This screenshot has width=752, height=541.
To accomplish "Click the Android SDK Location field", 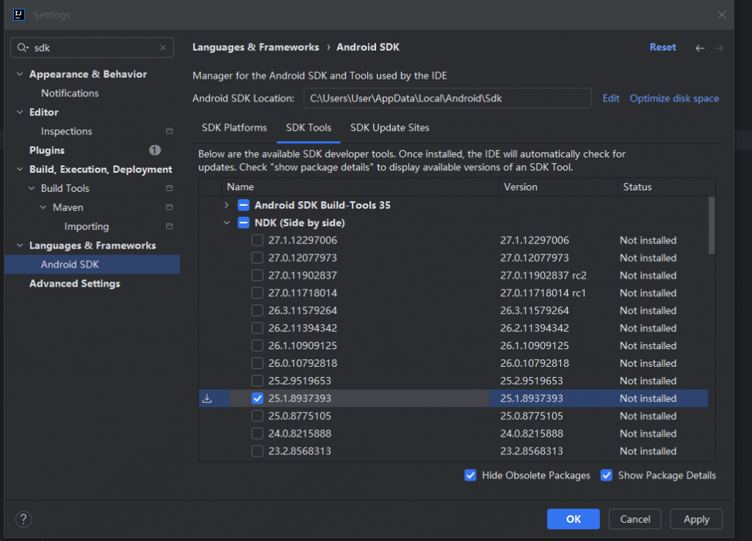I will (447, 98).
